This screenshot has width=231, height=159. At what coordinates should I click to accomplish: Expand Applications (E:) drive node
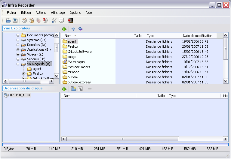[x=18, y=50]
